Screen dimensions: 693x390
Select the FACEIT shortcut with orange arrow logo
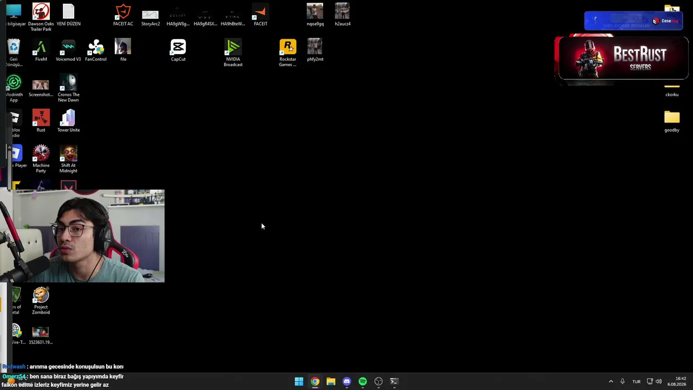(260, 15)
